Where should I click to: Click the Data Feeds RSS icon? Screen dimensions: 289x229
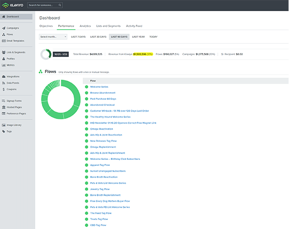click(x=4, y=83)
